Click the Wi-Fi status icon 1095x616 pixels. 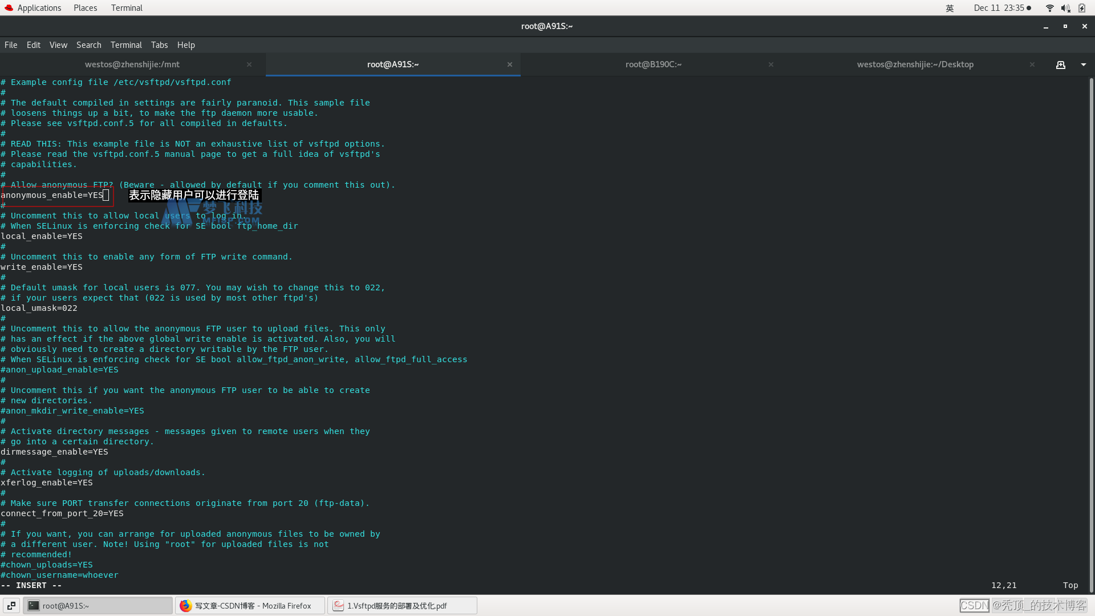[1049, 8]
